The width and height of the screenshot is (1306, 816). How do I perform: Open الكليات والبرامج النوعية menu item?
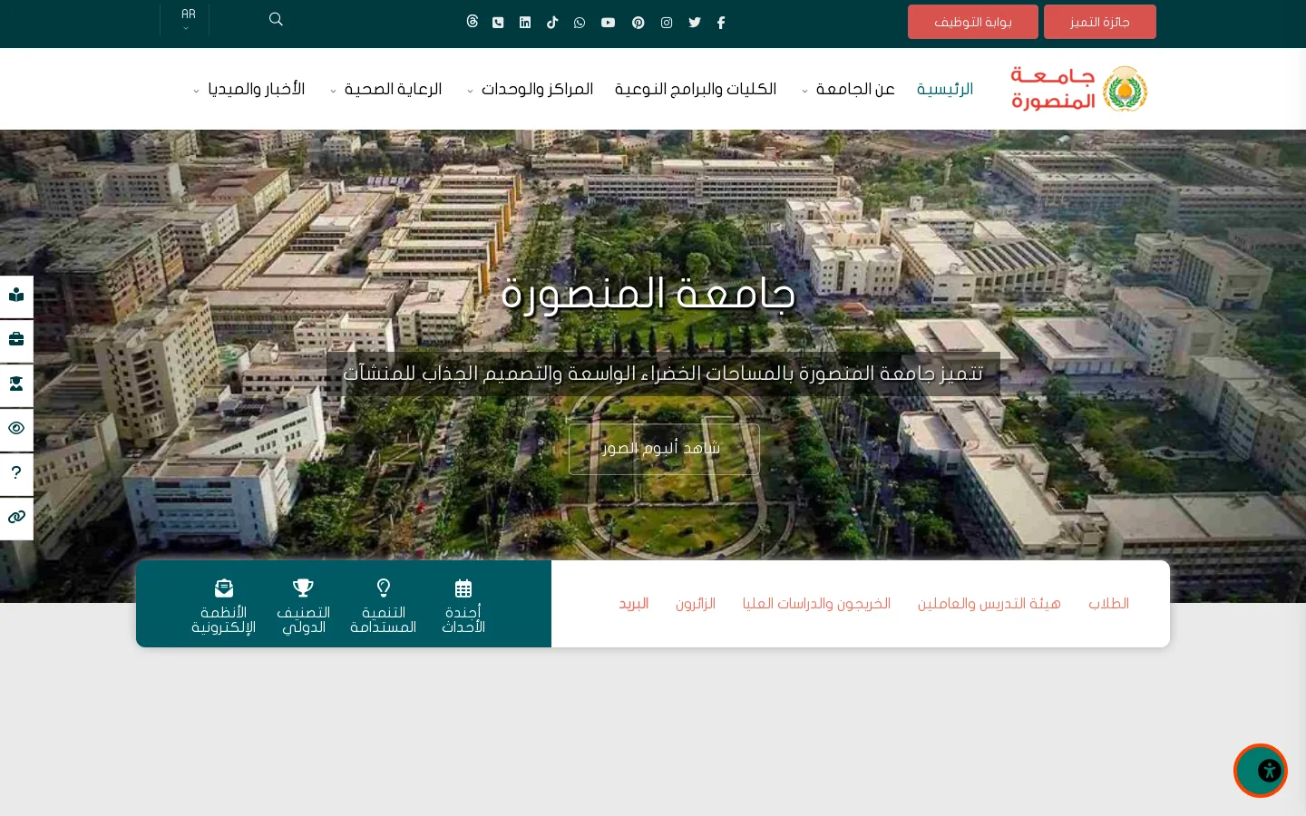(x=696, y=89)
